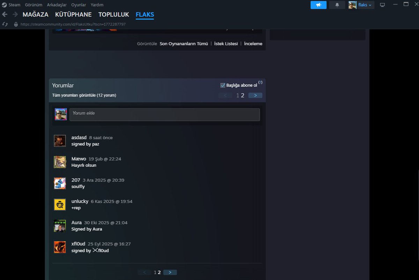Click the comment text 'Hayırlı olsun'

click(x=84, y=165)
